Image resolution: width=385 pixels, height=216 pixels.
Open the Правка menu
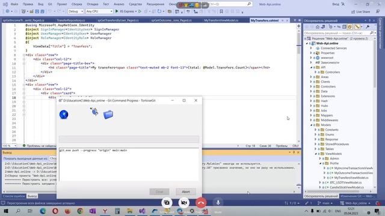(28, 4)
